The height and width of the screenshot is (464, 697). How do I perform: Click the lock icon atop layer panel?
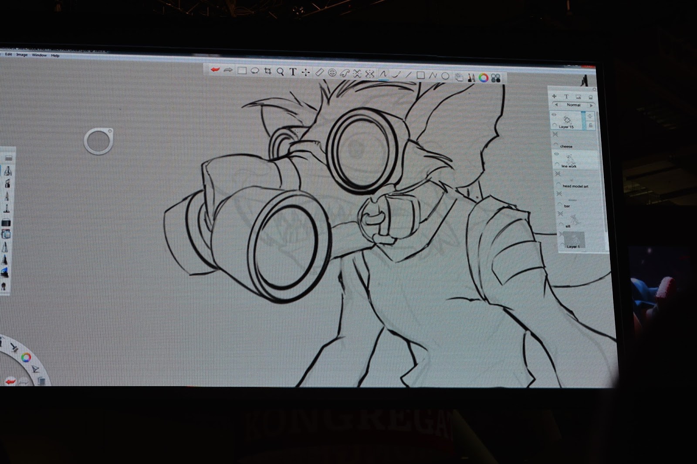click(x=591, y=97)
